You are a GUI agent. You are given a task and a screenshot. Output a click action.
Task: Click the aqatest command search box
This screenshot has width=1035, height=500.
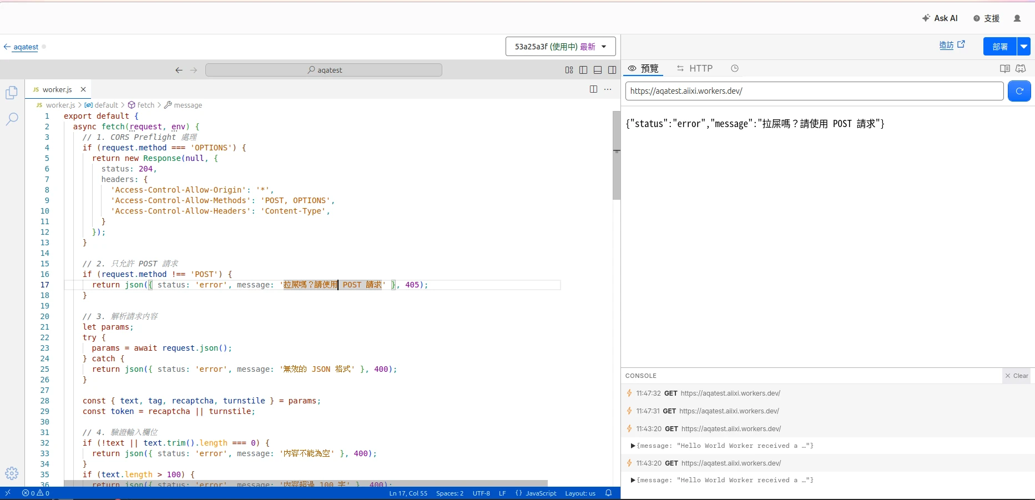(324, 70)
